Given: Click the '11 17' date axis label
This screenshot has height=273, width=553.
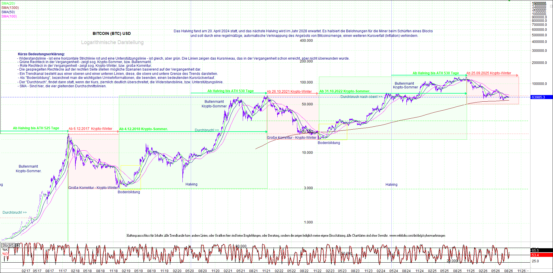Looking at the screenshot, I should (x=63, y=271).
